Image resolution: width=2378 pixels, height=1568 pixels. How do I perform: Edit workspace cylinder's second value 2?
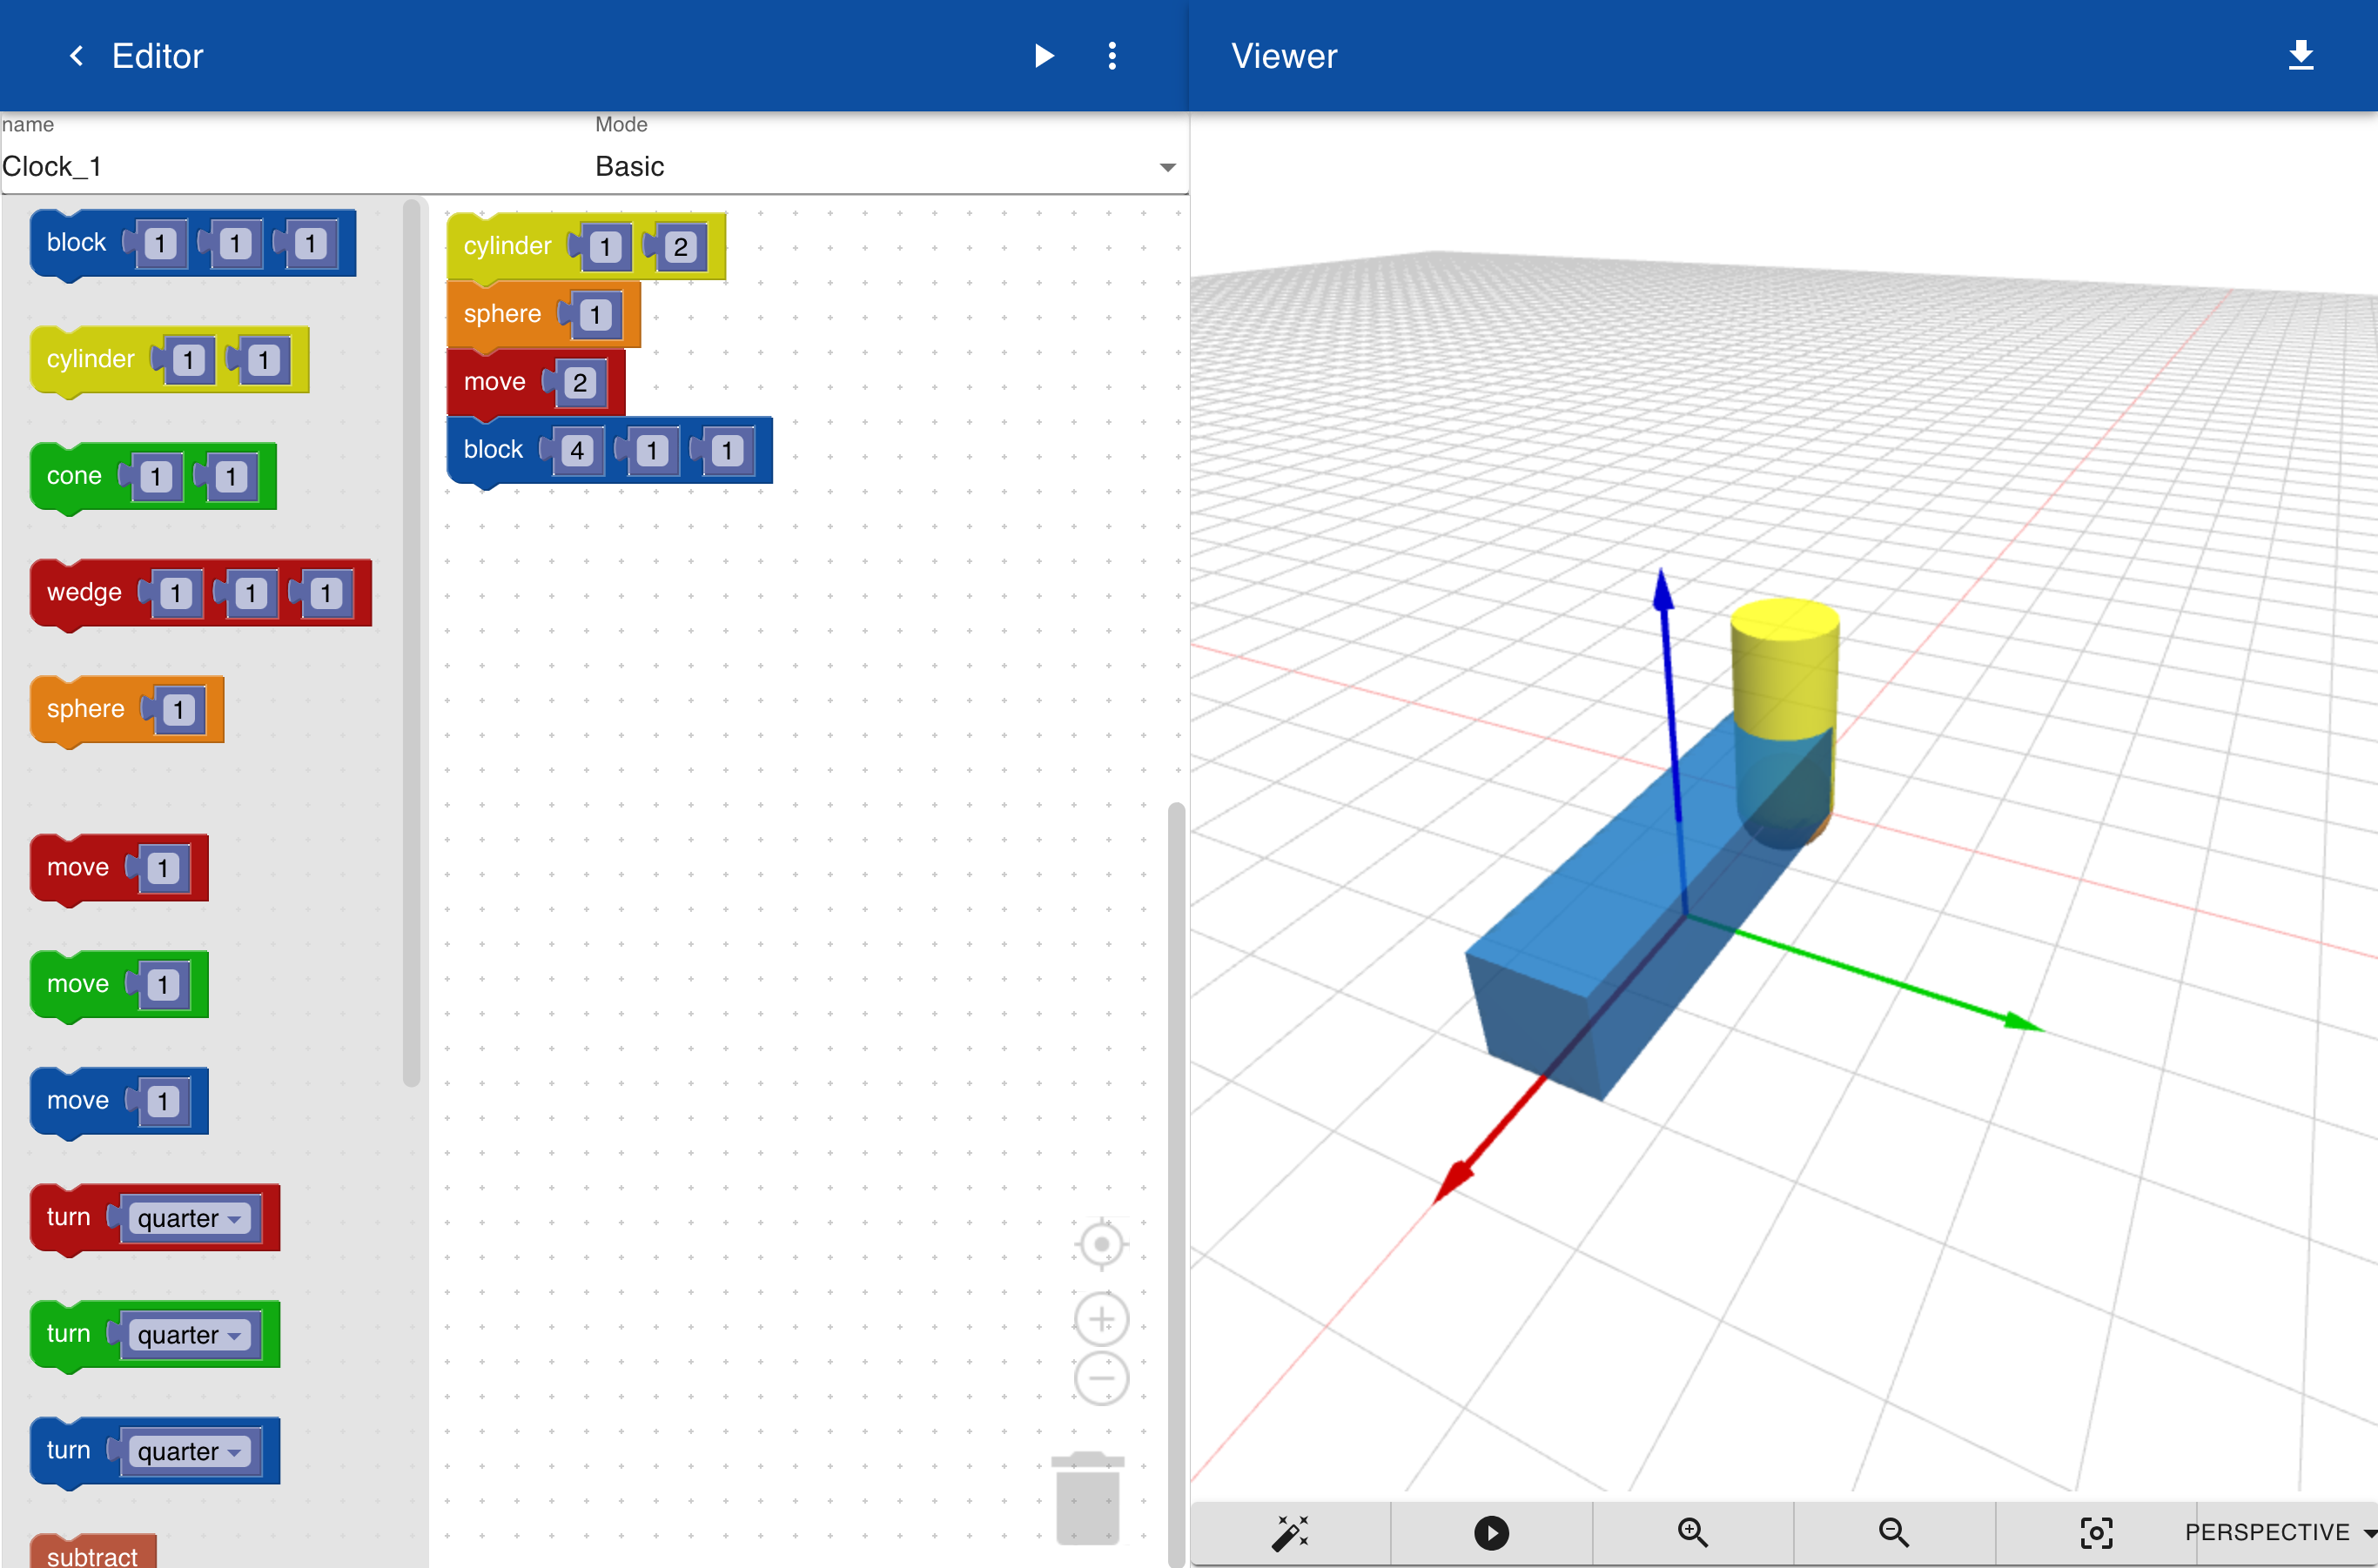(x=681, y=247)
